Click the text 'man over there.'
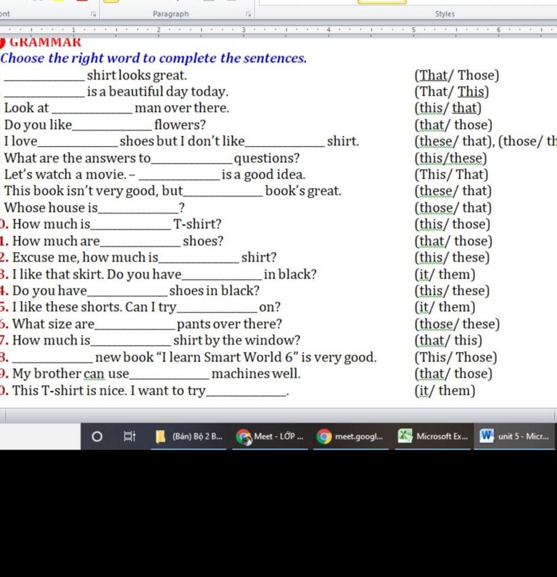The height and width of the screenshot is (577, 557). coord(182,108)
